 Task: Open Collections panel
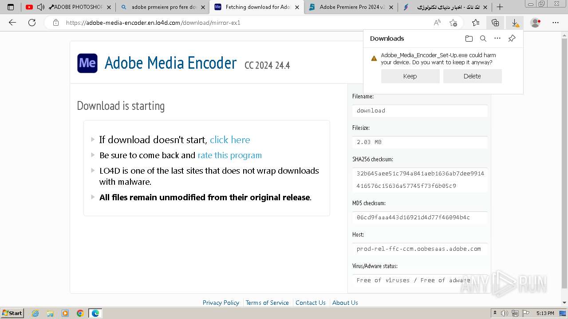495,23
